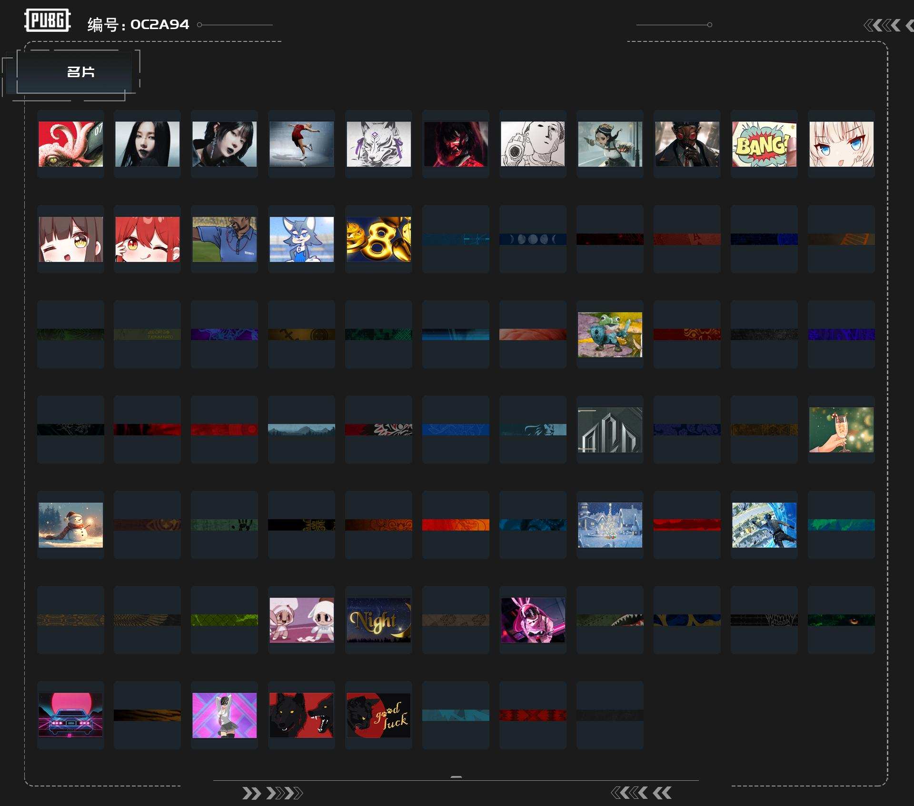Select the black wolves on red nameplate
This screenshot has height=806, width=914.
(x=301, y=715)
